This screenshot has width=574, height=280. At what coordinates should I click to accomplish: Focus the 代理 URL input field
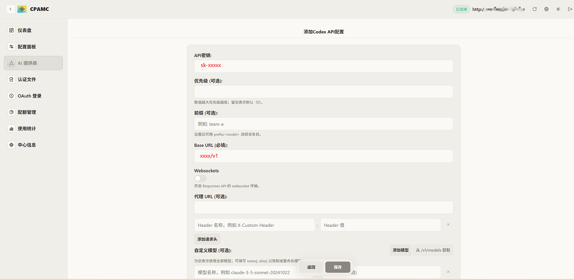coord(324,207)
